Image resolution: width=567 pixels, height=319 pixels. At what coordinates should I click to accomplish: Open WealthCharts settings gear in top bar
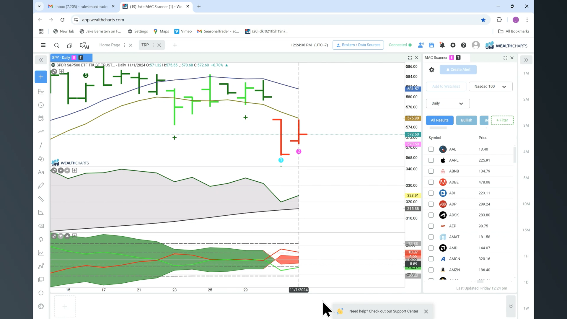[x=453, y=45]
